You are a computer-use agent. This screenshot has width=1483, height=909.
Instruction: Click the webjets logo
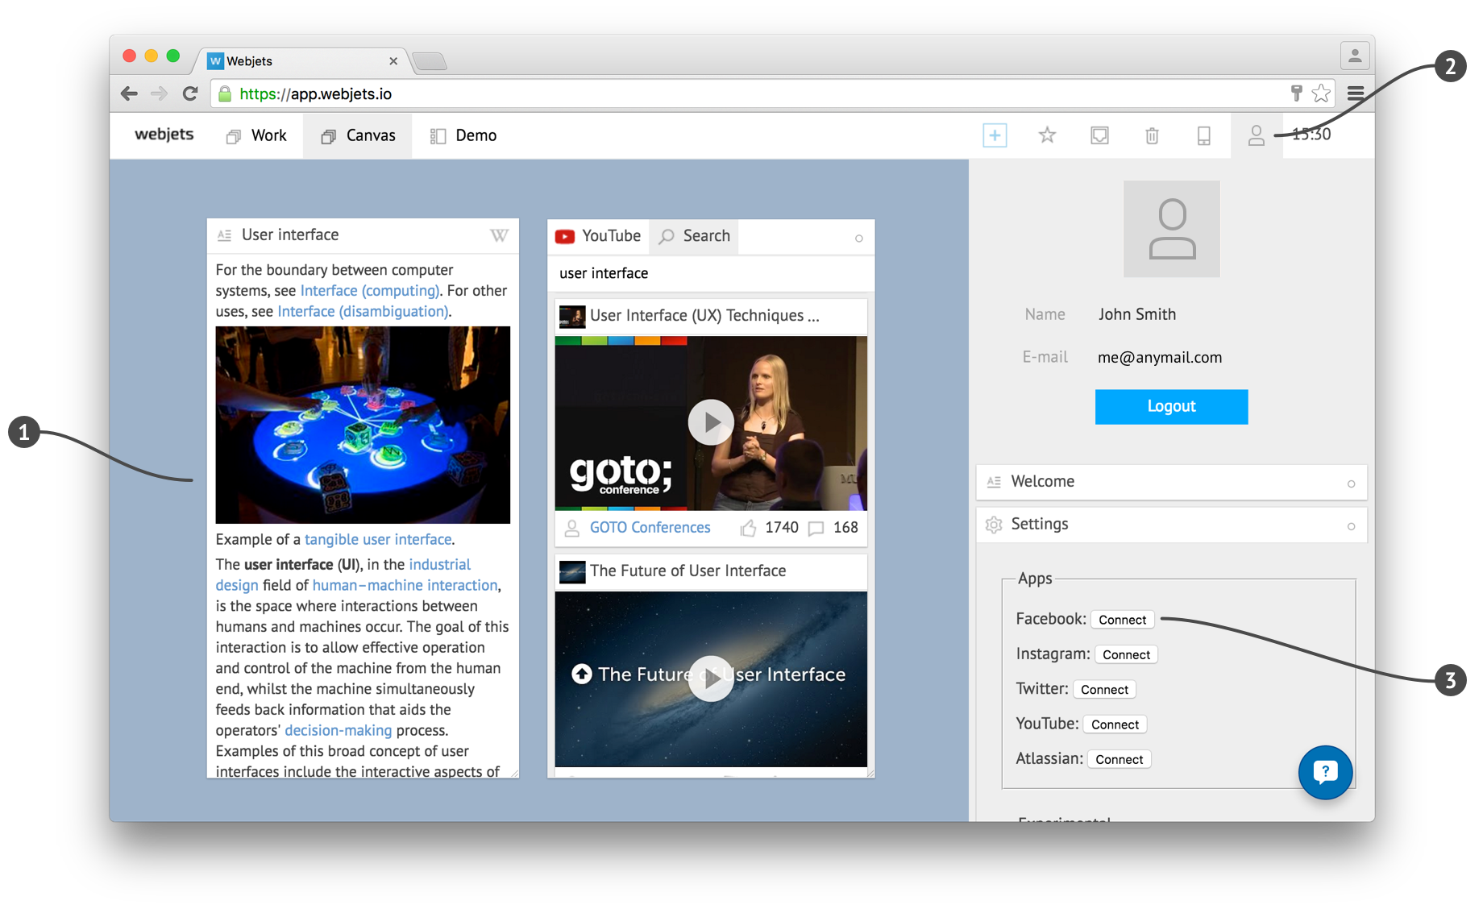164,135
